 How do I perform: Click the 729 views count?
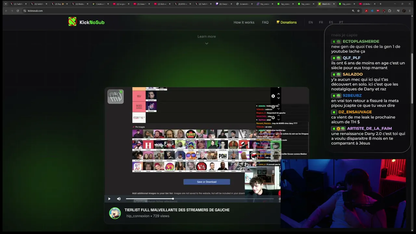coord(161,216)
